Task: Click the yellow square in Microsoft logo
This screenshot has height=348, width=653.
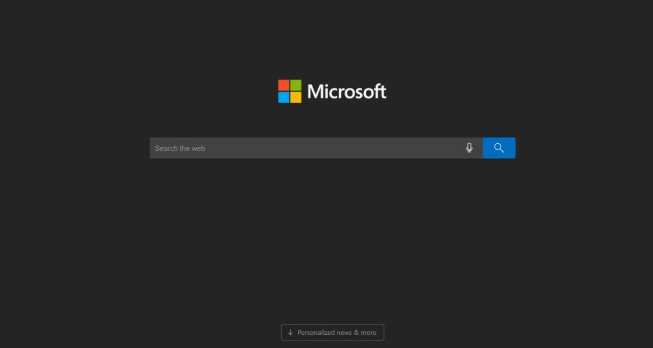Action: pyautogui.click(x=296, y=97)
